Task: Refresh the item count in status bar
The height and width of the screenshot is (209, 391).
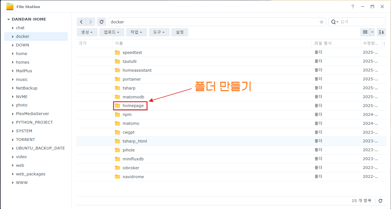Action: [x=380, y=201]
